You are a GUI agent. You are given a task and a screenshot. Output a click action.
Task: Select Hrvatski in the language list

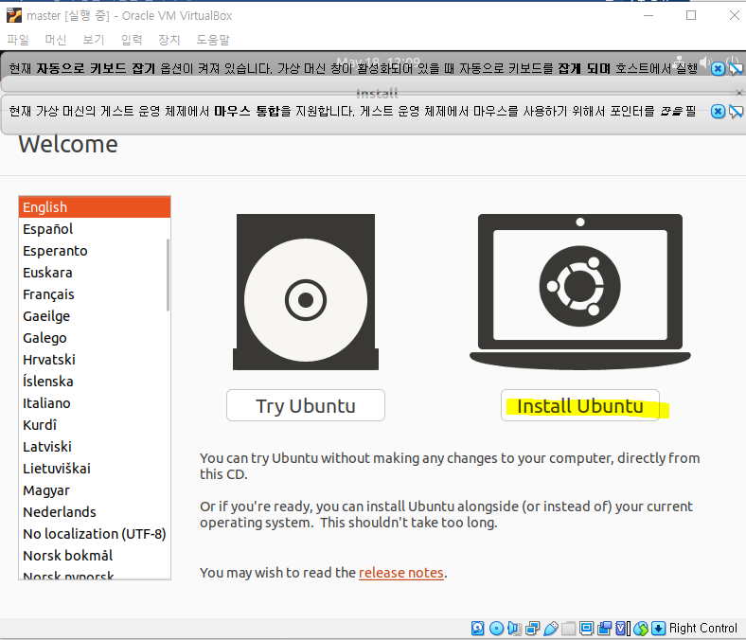[x=95, y=360]
